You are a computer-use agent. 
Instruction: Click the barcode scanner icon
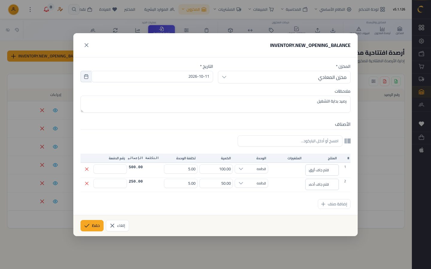coord(347,141)
